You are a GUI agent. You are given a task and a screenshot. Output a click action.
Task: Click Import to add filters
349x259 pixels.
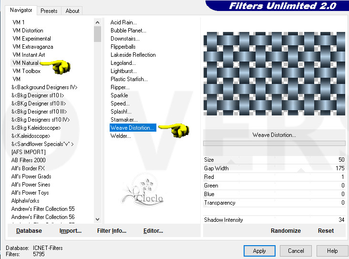point(71,231)
